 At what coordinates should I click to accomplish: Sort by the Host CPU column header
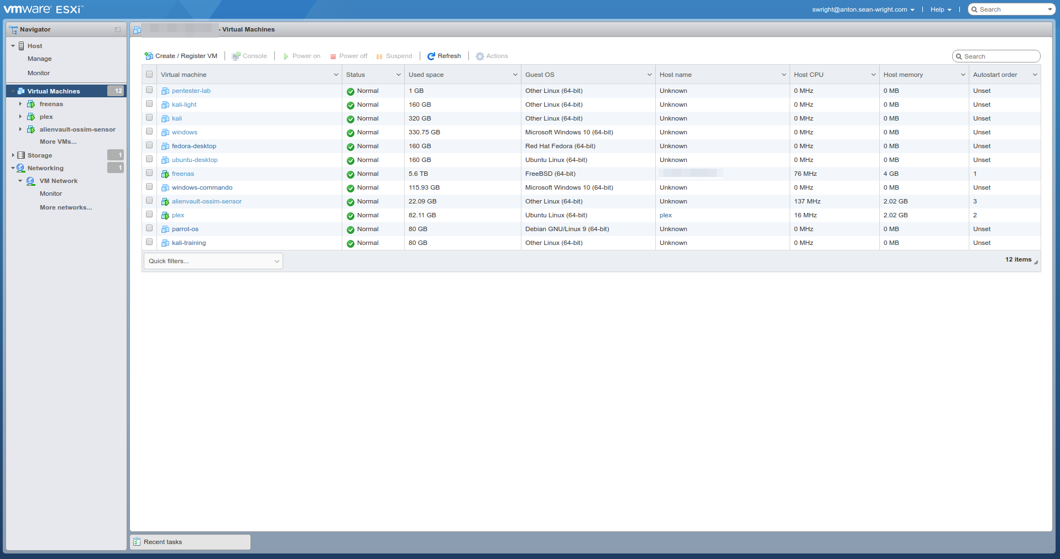coord(808,75)
